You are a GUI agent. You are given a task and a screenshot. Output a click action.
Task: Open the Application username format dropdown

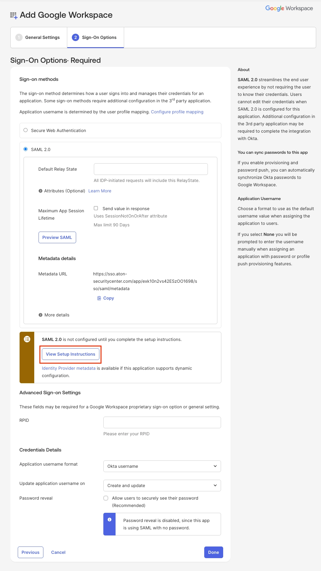(x=162, y=466)
